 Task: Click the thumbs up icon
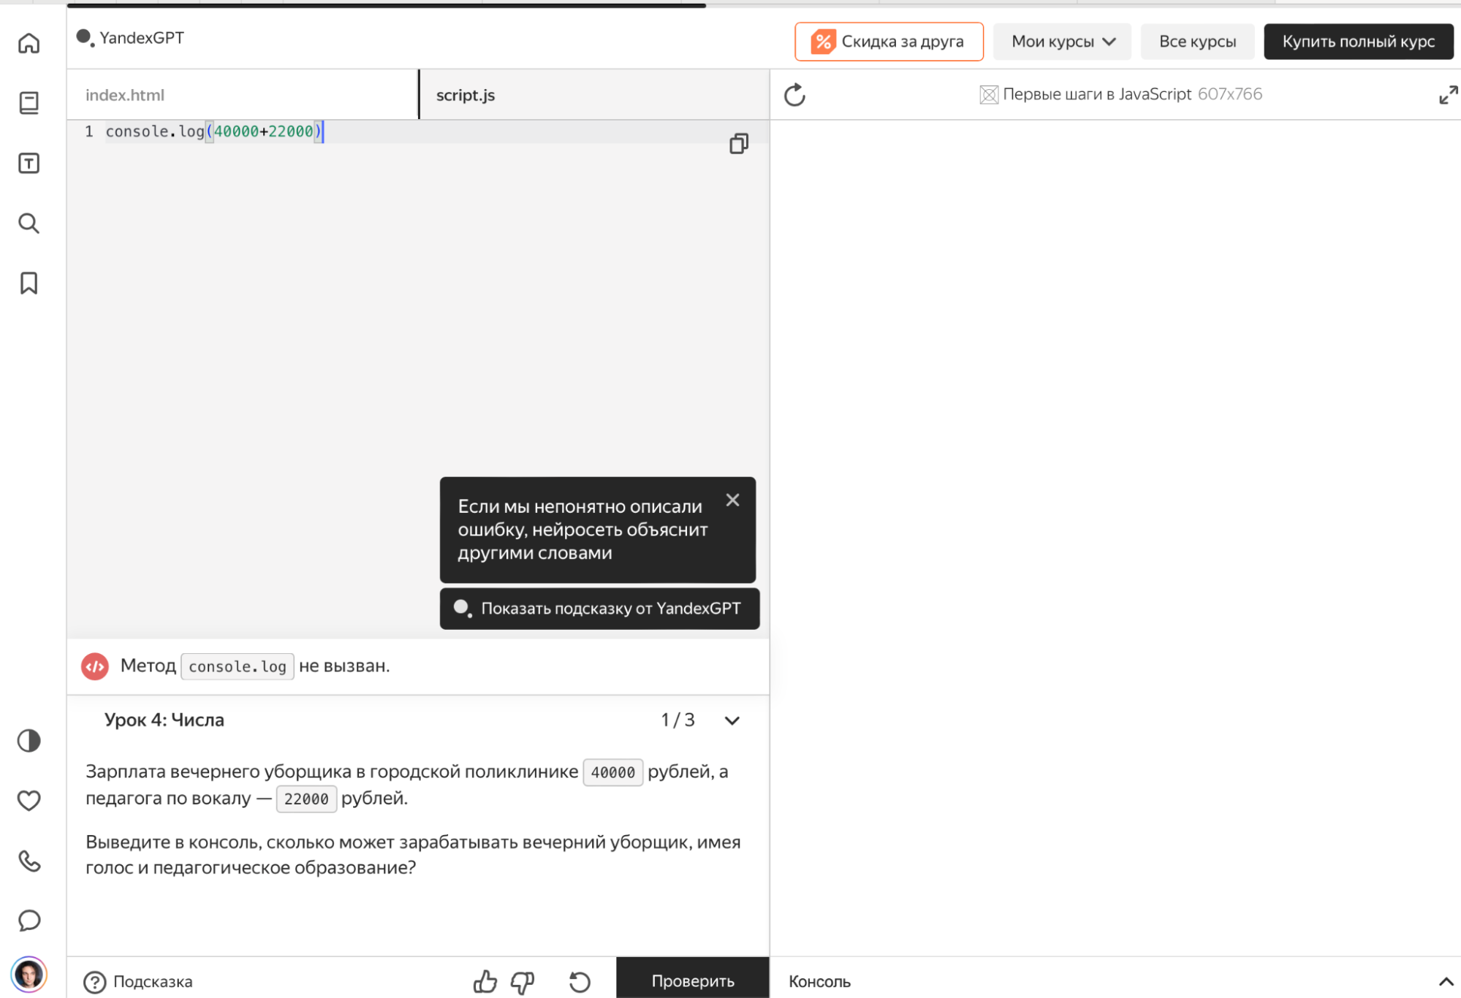485,981
